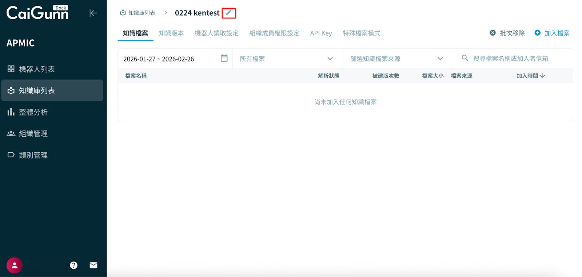582x277 pixels.
Task: Click the 批次移除 button
Action: [507, 33]
